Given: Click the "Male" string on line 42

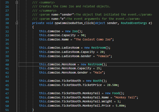Looking at the screenshot, I should [x=98, y=73].
